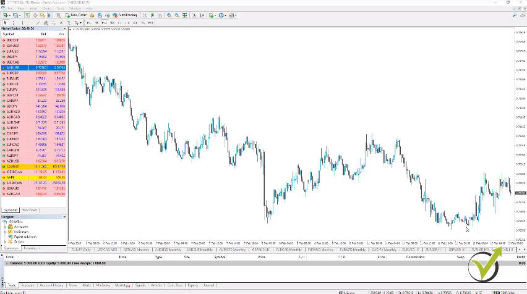Screen dimensions: 527x294
Task: Click the search magnifier icon
Action: click(515, 15)
